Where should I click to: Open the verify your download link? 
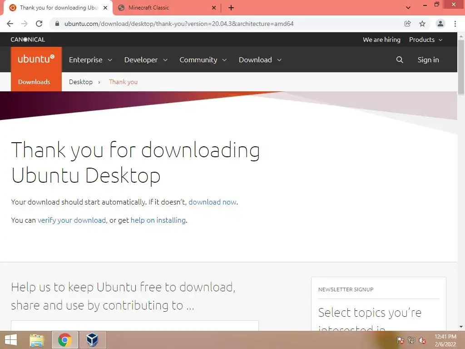[x=72, y=220]
